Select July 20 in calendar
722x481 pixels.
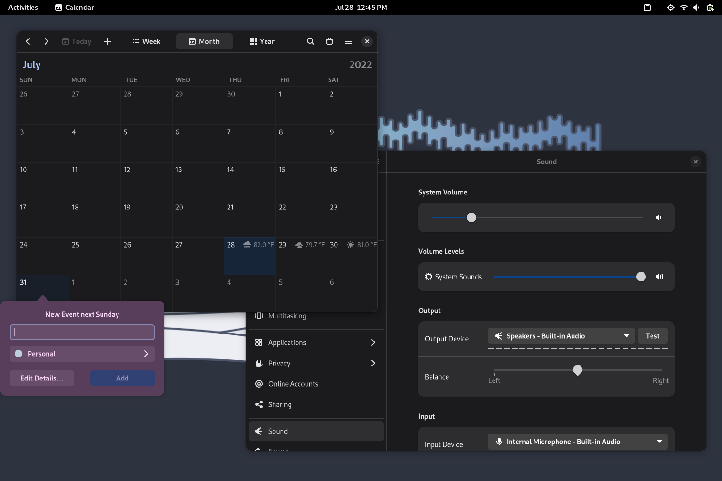[198, 218]
